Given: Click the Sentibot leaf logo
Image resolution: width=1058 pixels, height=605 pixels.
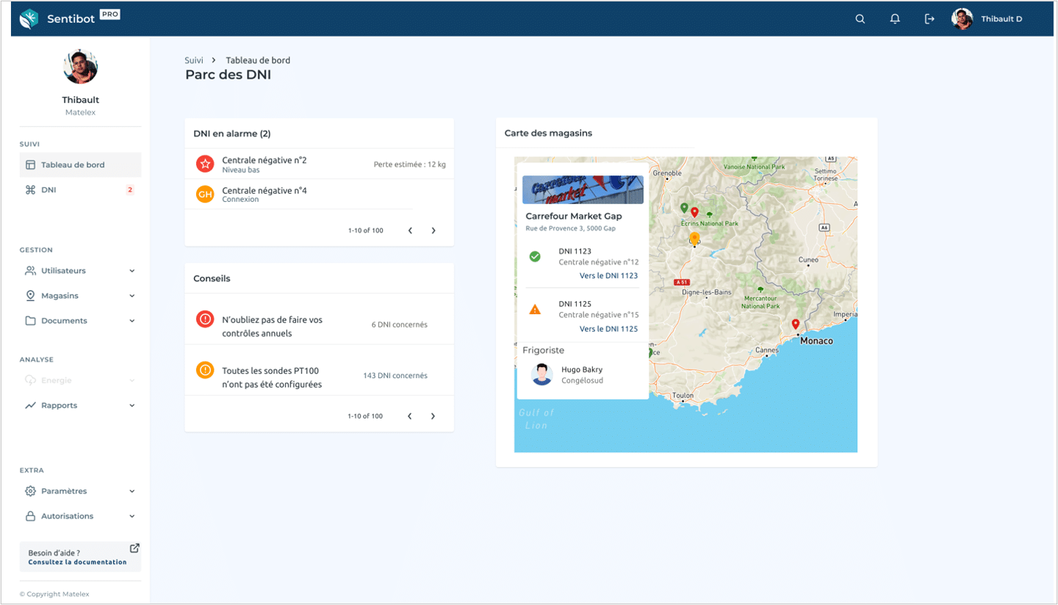Looking at the screenshot, I should click(29, 19).
